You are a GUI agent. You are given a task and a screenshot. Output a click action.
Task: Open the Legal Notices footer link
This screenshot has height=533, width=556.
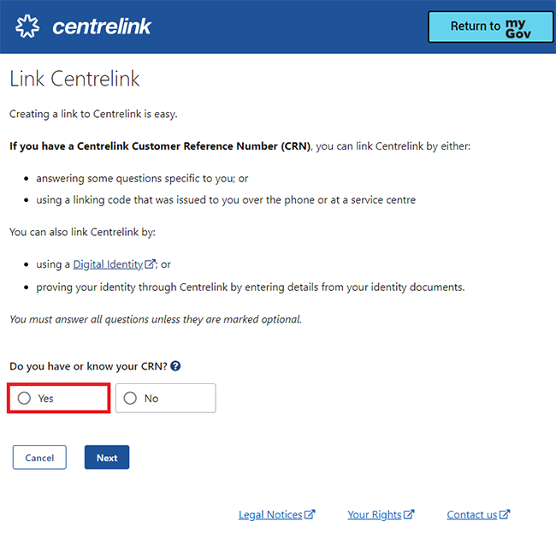(x=270, y=514)
